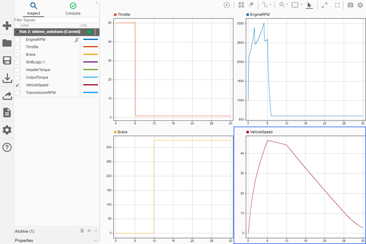The height and width of the screenshot is (244, 366).
Task: Check the EngineRPM signal checkbox
Action: 17,40
